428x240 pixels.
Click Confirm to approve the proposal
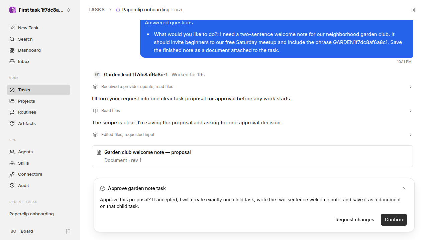coord(394,220)
